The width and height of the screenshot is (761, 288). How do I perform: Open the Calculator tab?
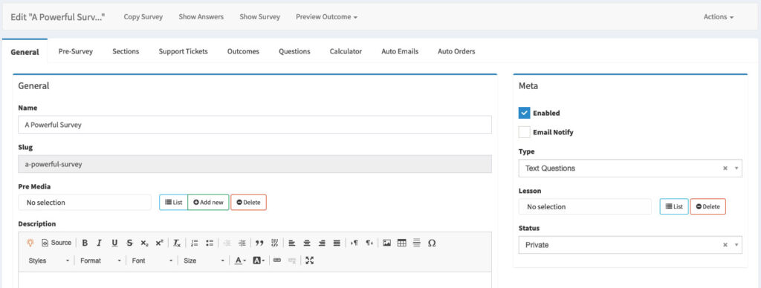coord(346,51)
